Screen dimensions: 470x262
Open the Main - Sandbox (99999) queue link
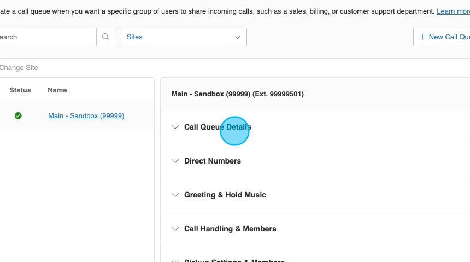86,116
